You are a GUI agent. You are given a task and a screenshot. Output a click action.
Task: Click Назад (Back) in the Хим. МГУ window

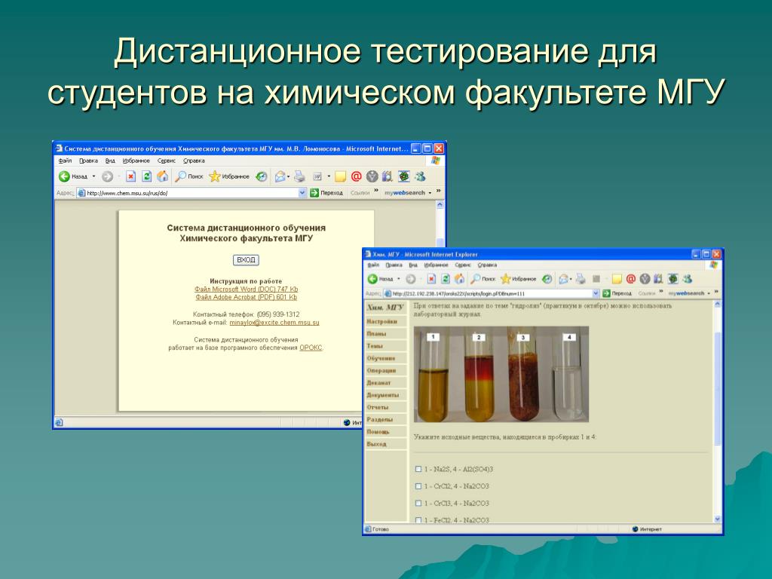tap(381, 279)
